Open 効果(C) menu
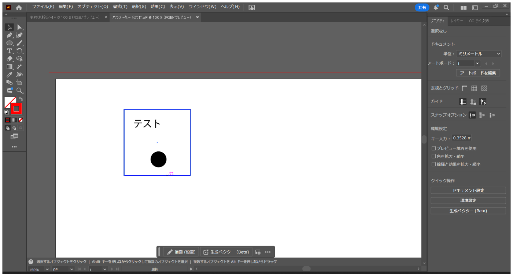Image resolution: width=513 pixels, height=274 pixels. click(158, 7)
